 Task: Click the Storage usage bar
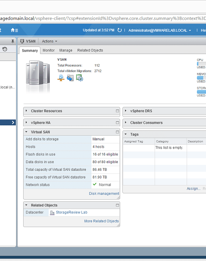(x=201, y=92)
